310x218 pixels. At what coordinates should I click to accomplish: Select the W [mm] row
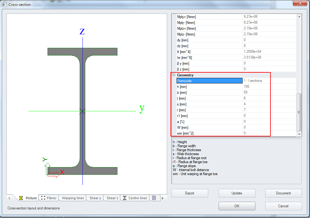236,127
